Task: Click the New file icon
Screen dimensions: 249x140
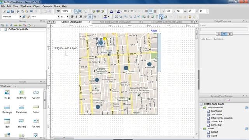Action: tap(4, 11)
